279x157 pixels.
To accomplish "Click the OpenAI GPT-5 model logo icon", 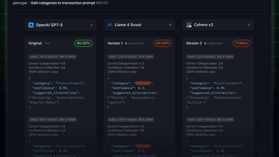I will 31,25.
